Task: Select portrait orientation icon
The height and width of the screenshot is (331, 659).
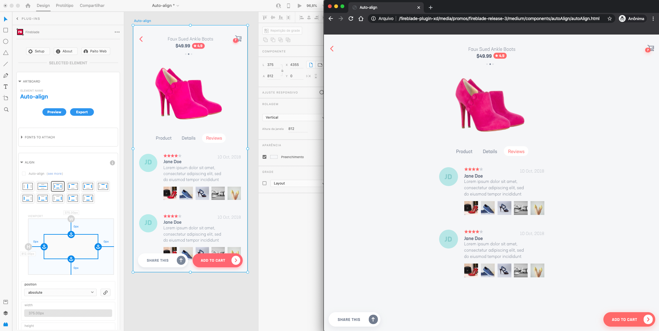Action: [x=311, y=65]
